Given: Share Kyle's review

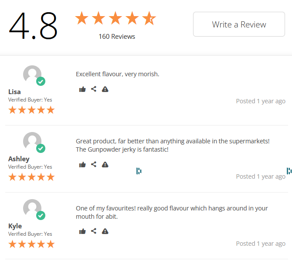Looking at the screenshot, I should (94, 231).
